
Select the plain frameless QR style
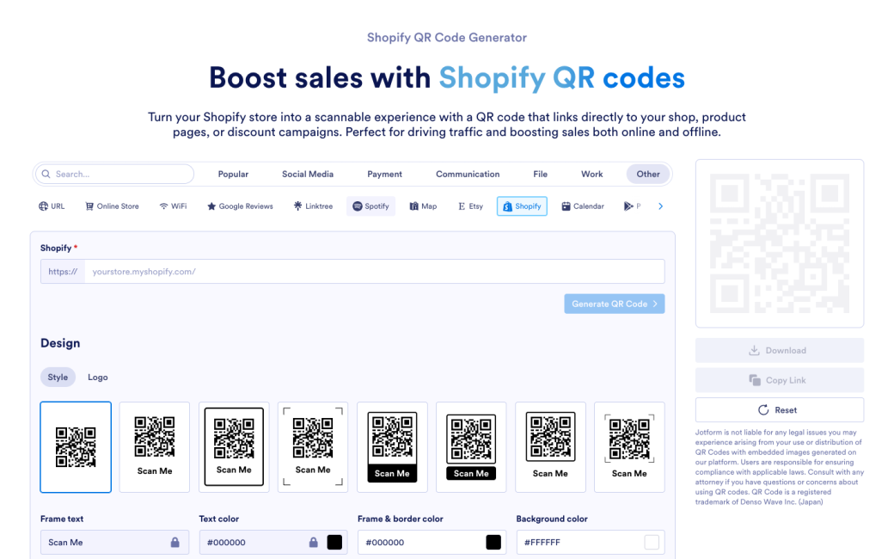click(76, 447)
